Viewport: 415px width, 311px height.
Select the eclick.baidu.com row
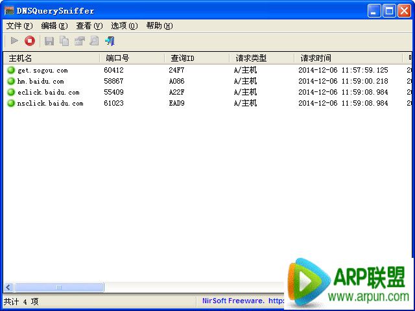tap(207, 92)
